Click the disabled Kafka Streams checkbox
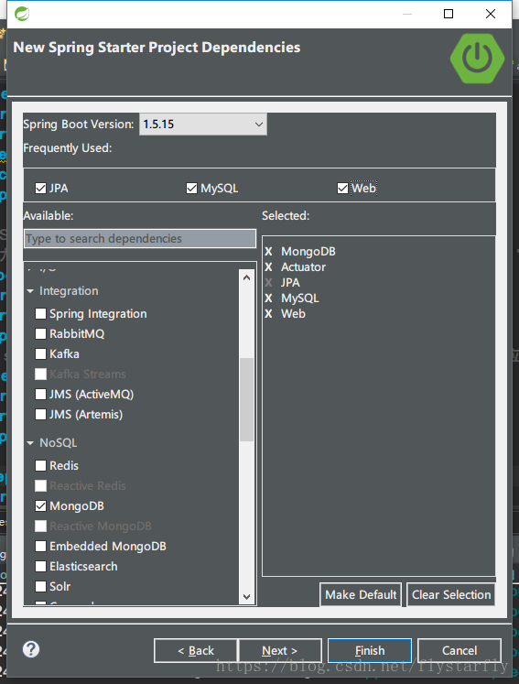This screenshot has width=519, height=684. point(40,374)
